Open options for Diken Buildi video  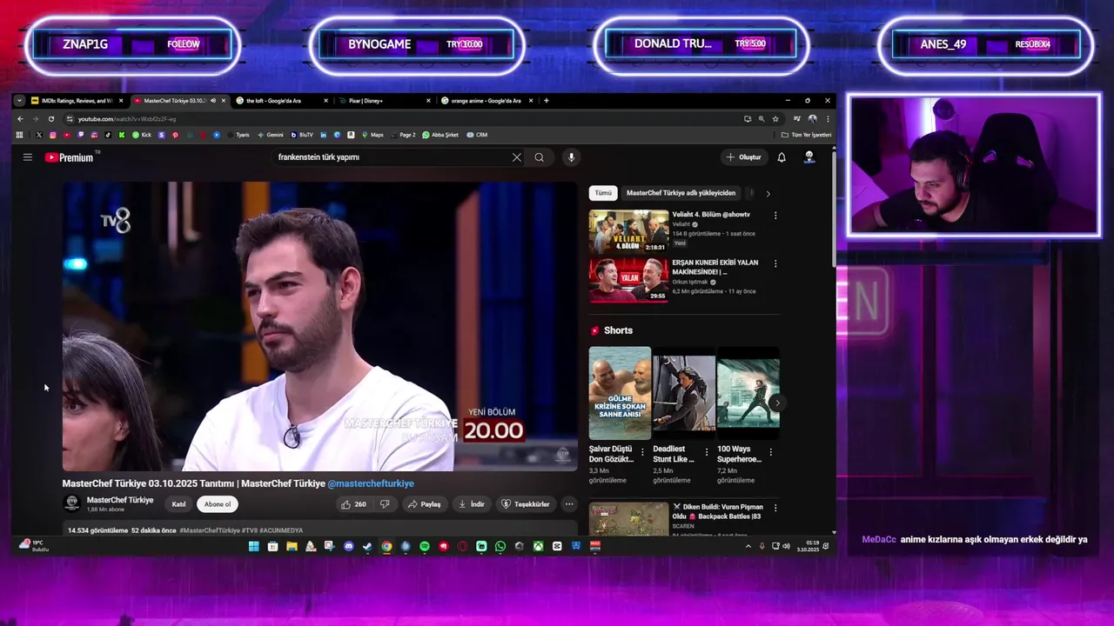pos(775,508)
